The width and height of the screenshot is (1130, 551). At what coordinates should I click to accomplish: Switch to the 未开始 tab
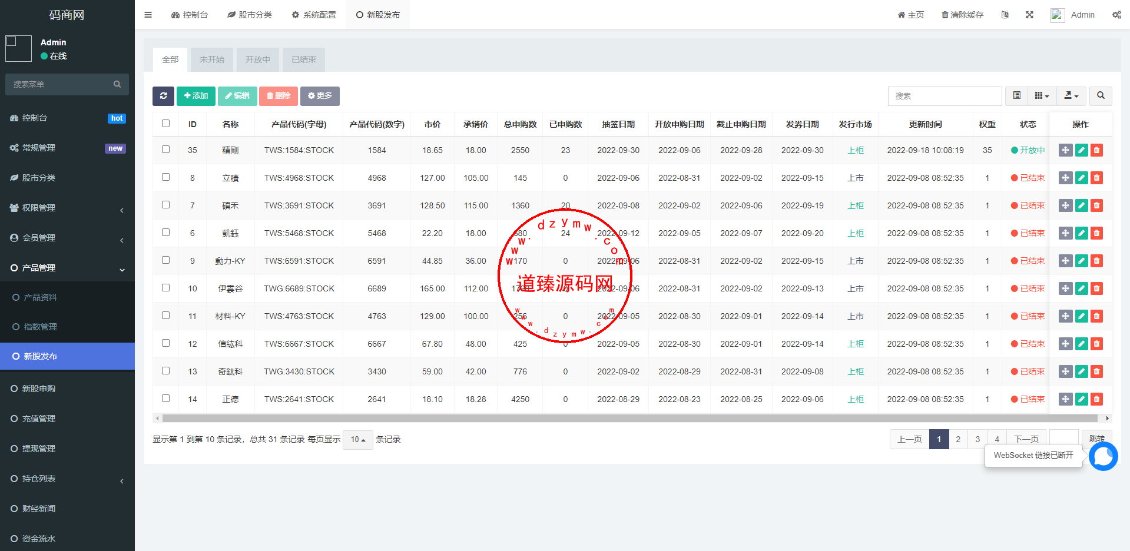[212, 59]
